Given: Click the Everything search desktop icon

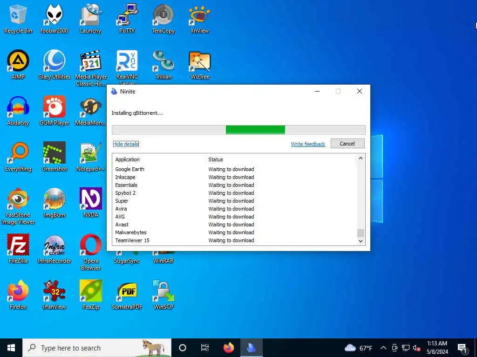Looking at the screenshot, I should 18,157.
